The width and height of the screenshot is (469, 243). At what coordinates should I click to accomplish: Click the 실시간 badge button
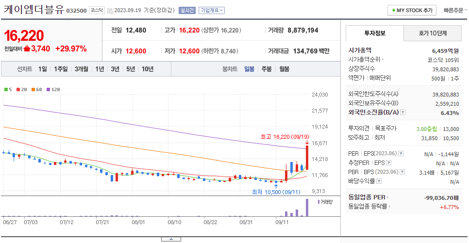click(187, 11)
